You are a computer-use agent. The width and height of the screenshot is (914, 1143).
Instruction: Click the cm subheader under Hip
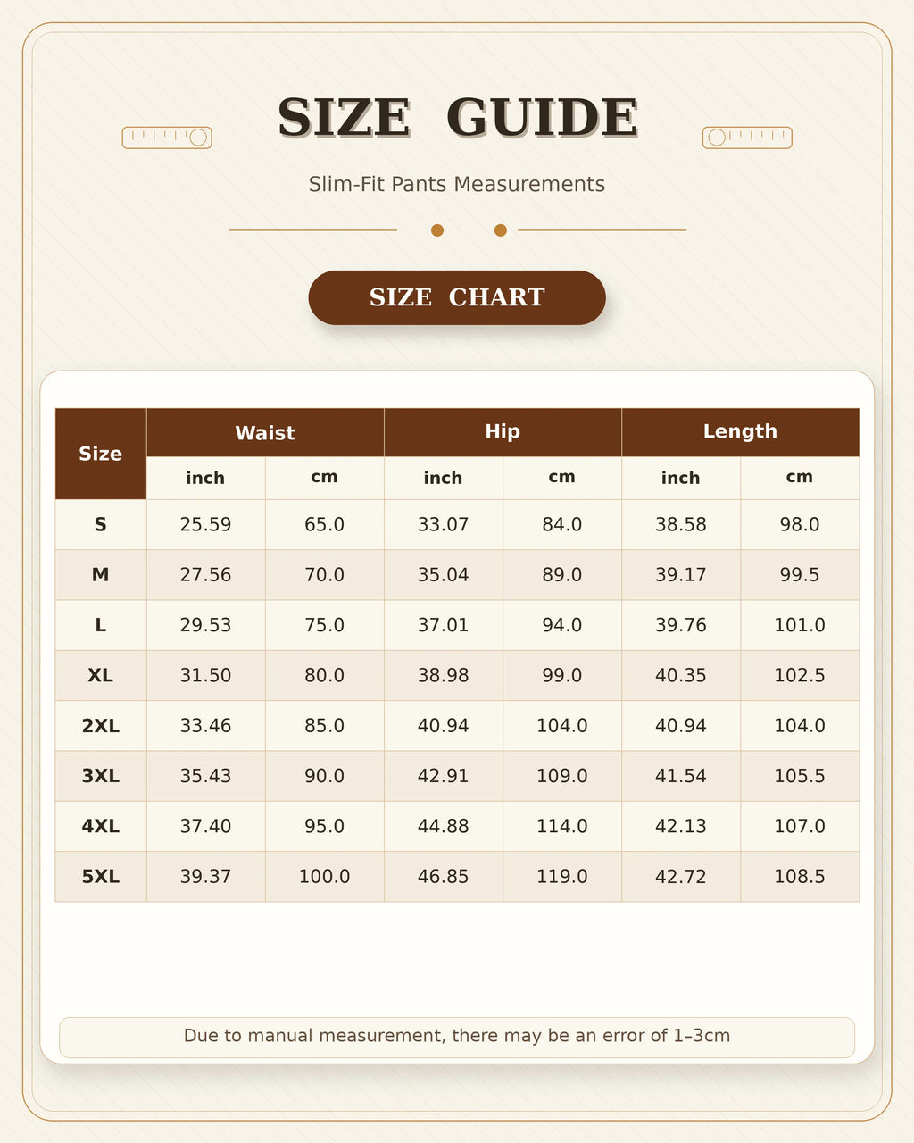(562, 478)
